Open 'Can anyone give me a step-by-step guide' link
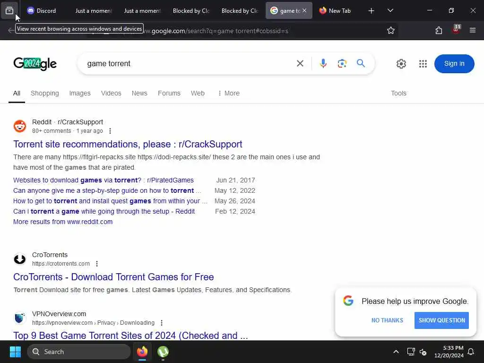The width and height of the screenshot is (484, 363). [x=107, y=191]
